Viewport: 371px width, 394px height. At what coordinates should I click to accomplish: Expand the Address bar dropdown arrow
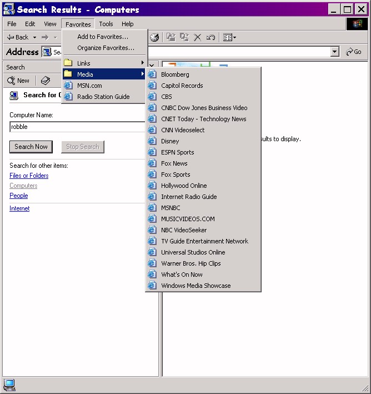click(x=334, y=52)
